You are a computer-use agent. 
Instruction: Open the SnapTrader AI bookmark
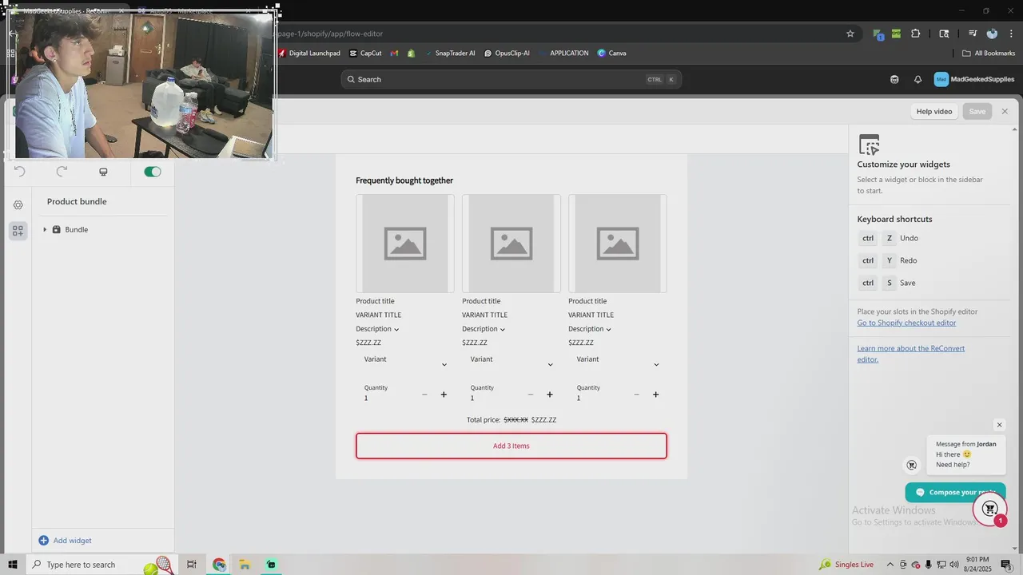point(450,54)
